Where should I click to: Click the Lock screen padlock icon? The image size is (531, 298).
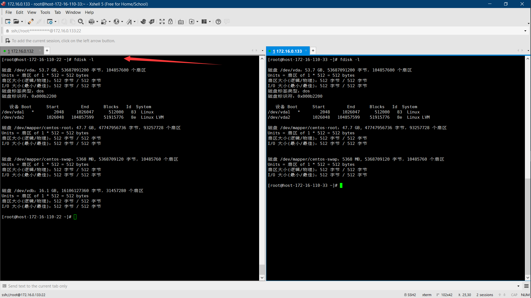pos(170,22)
